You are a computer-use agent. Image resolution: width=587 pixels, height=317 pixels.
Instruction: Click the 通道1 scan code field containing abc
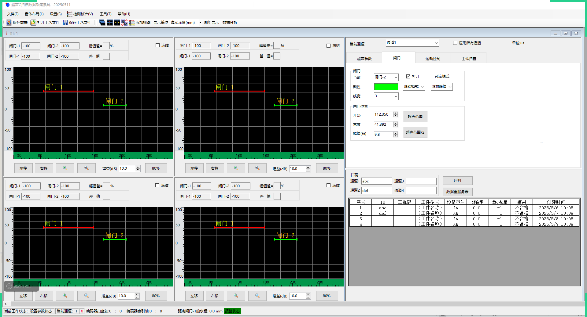click(x=377, y=181)
